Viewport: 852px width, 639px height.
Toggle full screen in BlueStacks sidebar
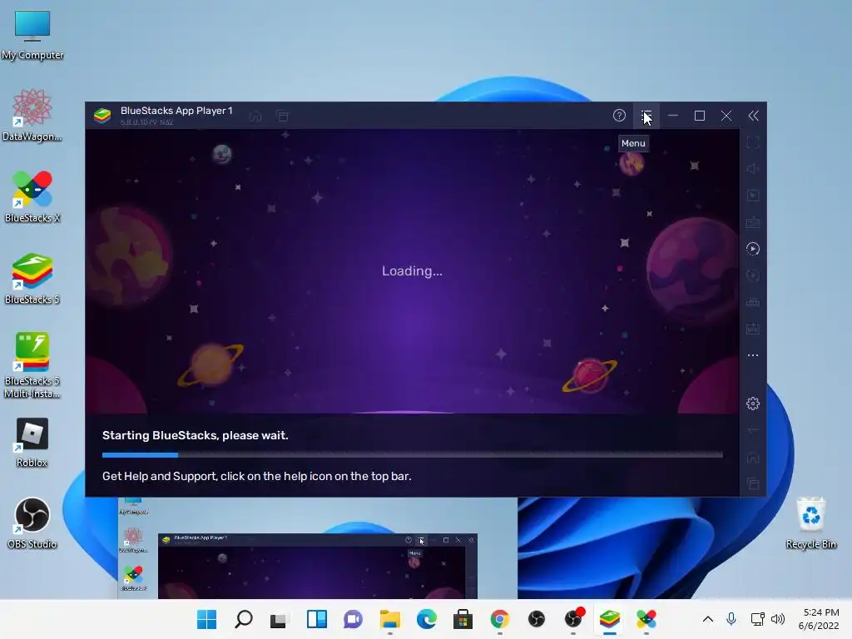coord(752,143)
